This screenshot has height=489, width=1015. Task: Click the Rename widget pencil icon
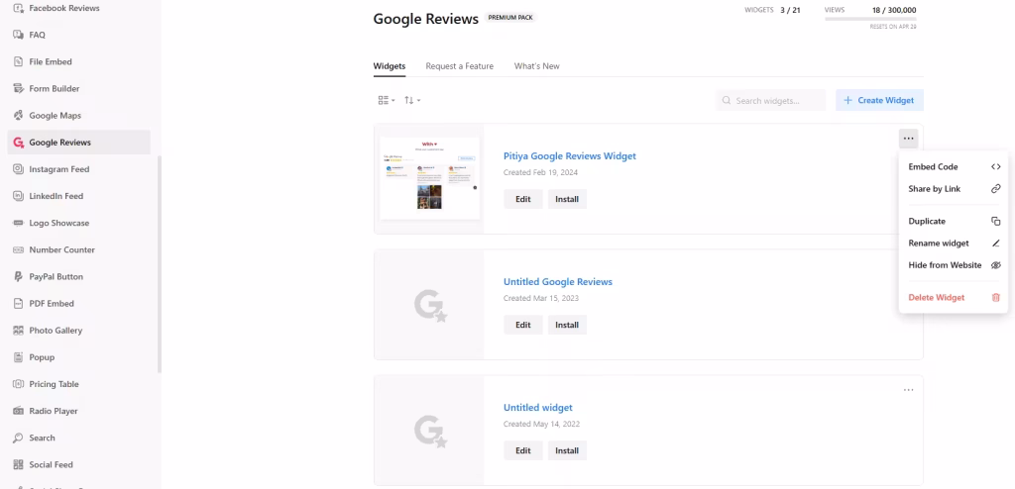click(995, 244)
